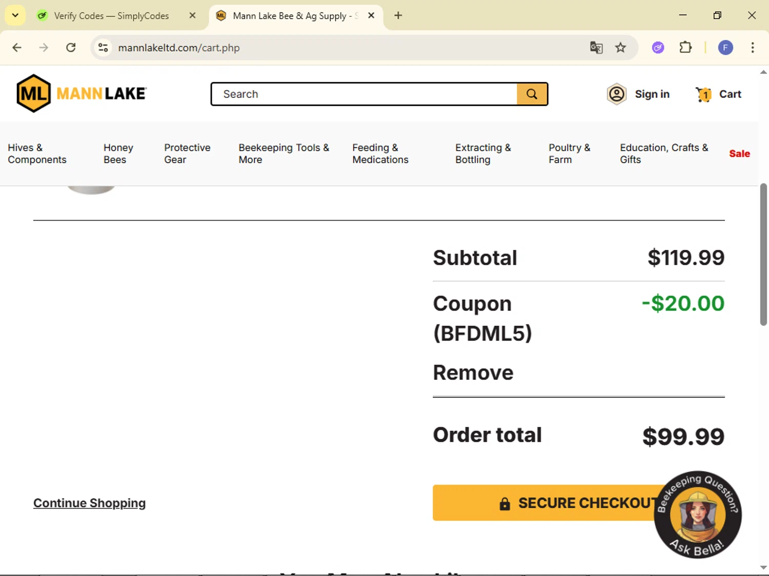
Task: Reload the current page
Action: coord(71,48)
